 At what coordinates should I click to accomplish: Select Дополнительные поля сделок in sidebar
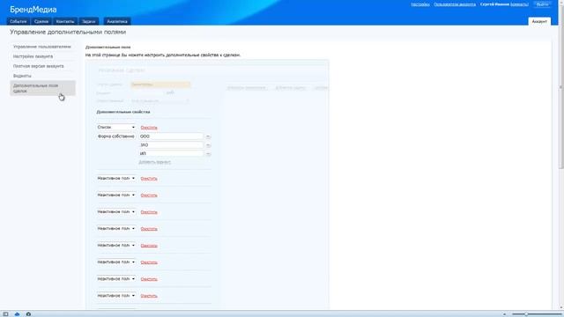pos(43,88)
